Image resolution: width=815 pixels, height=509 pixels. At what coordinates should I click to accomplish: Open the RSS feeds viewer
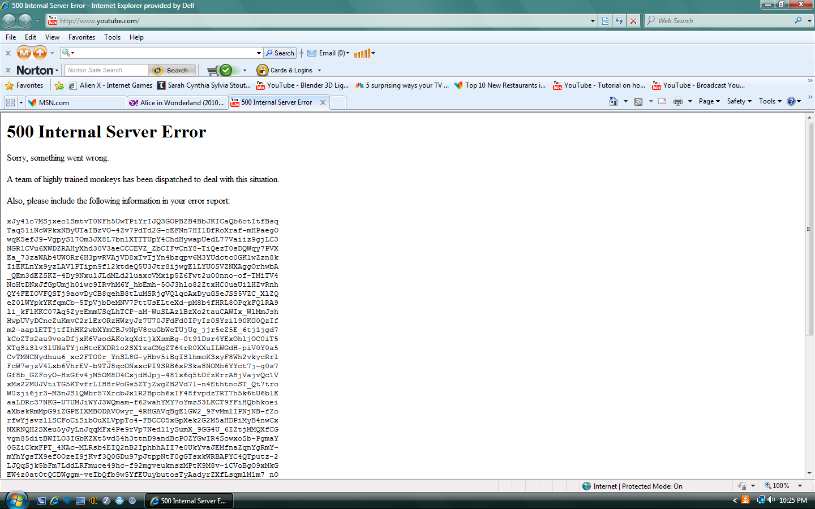[638, 101]
